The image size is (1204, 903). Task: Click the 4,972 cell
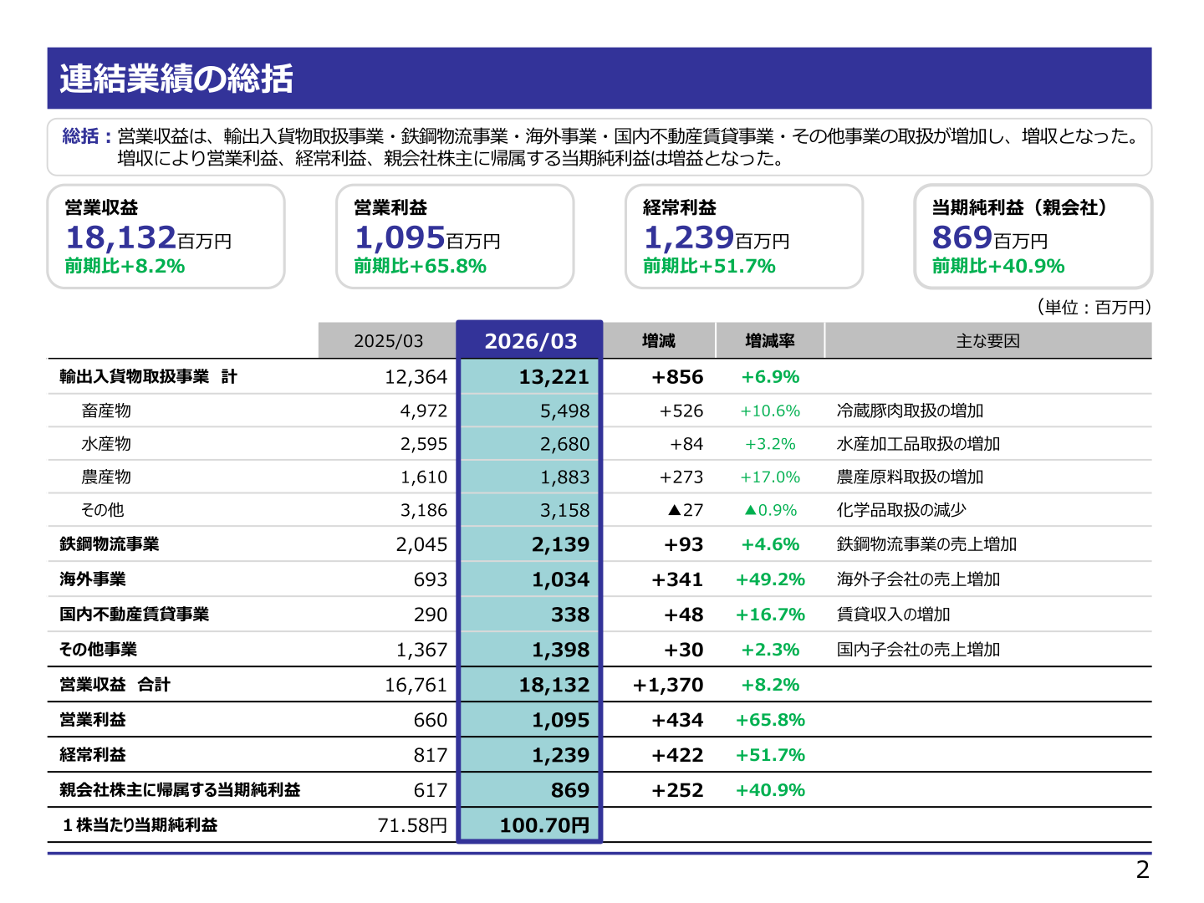point(424,411)
